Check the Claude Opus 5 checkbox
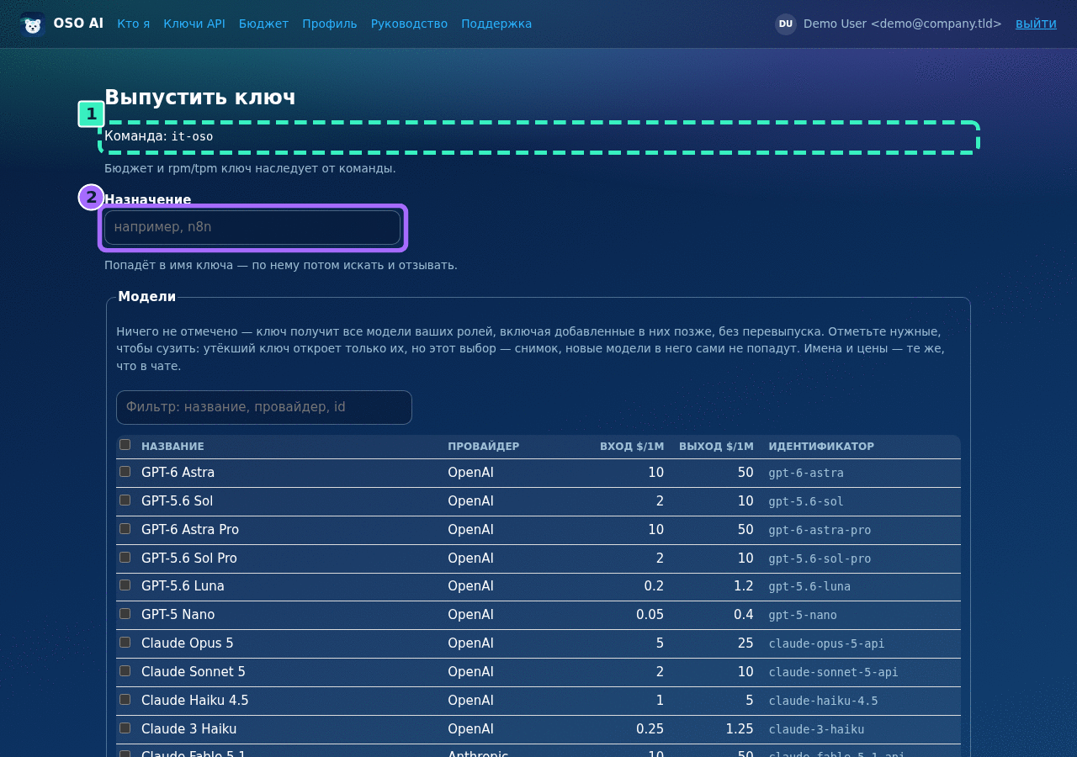 click(125, 643)
